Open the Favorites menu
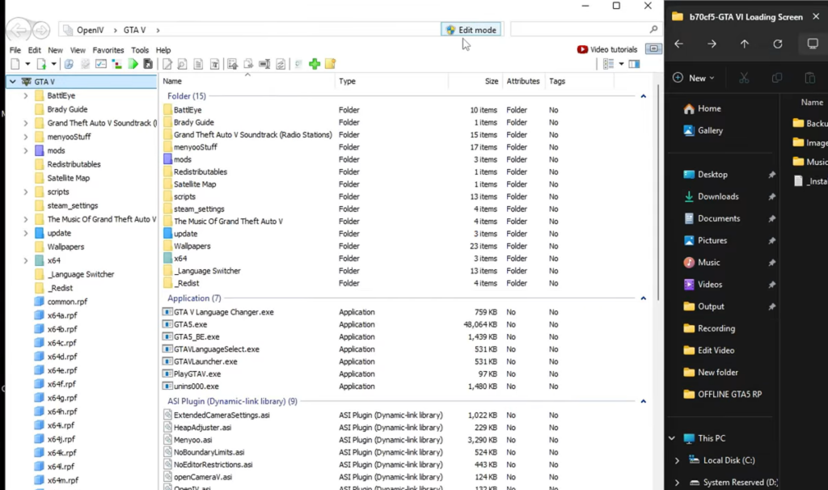 [x=108, y=50]
